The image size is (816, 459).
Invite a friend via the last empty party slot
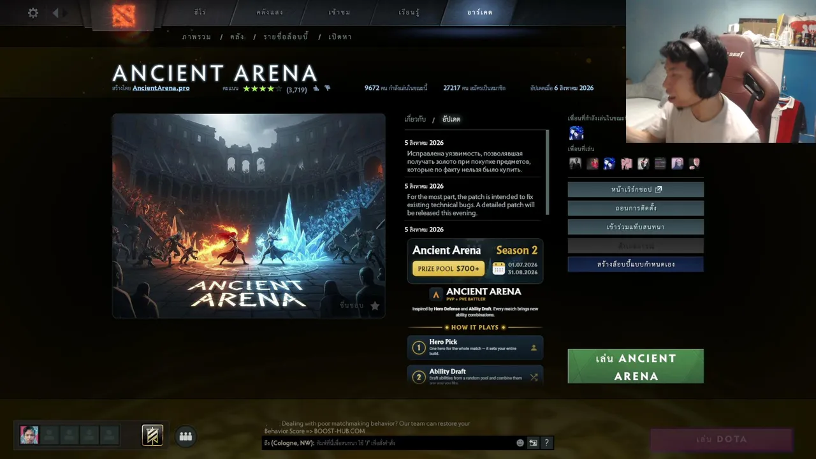click(x=110, y=435)
